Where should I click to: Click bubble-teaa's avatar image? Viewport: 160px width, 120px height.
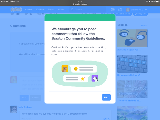point(14,109)
